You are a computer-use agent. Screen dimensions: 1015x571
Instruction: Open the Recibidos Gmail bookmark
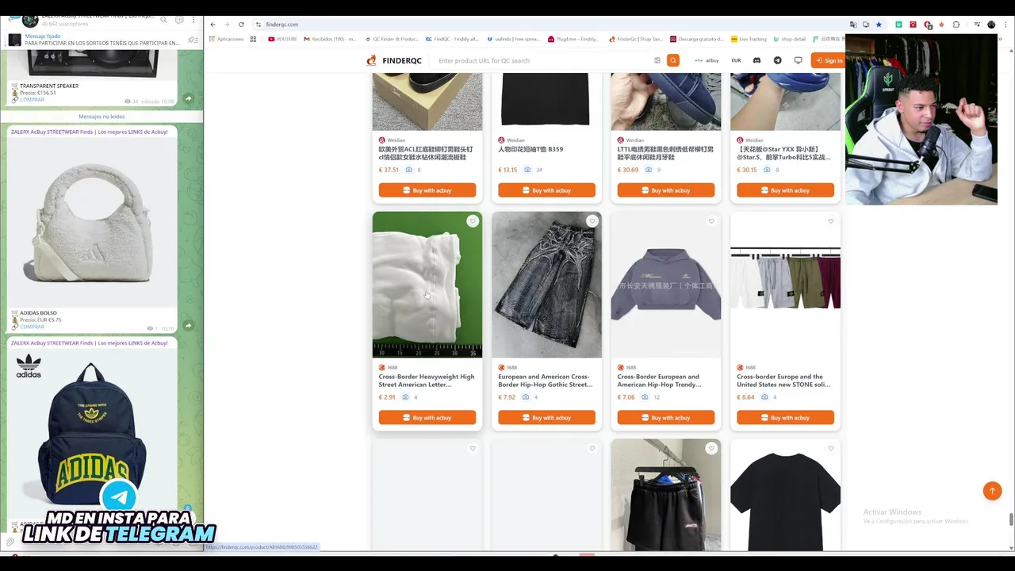click(x=331, y=39)
